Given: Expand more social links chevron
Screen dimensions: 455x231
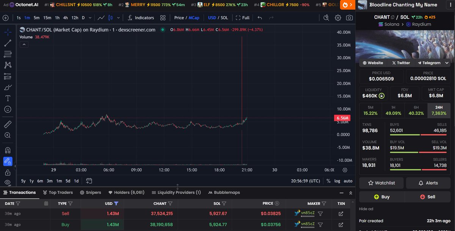Looking at the screenshot, I should (447, 63).
